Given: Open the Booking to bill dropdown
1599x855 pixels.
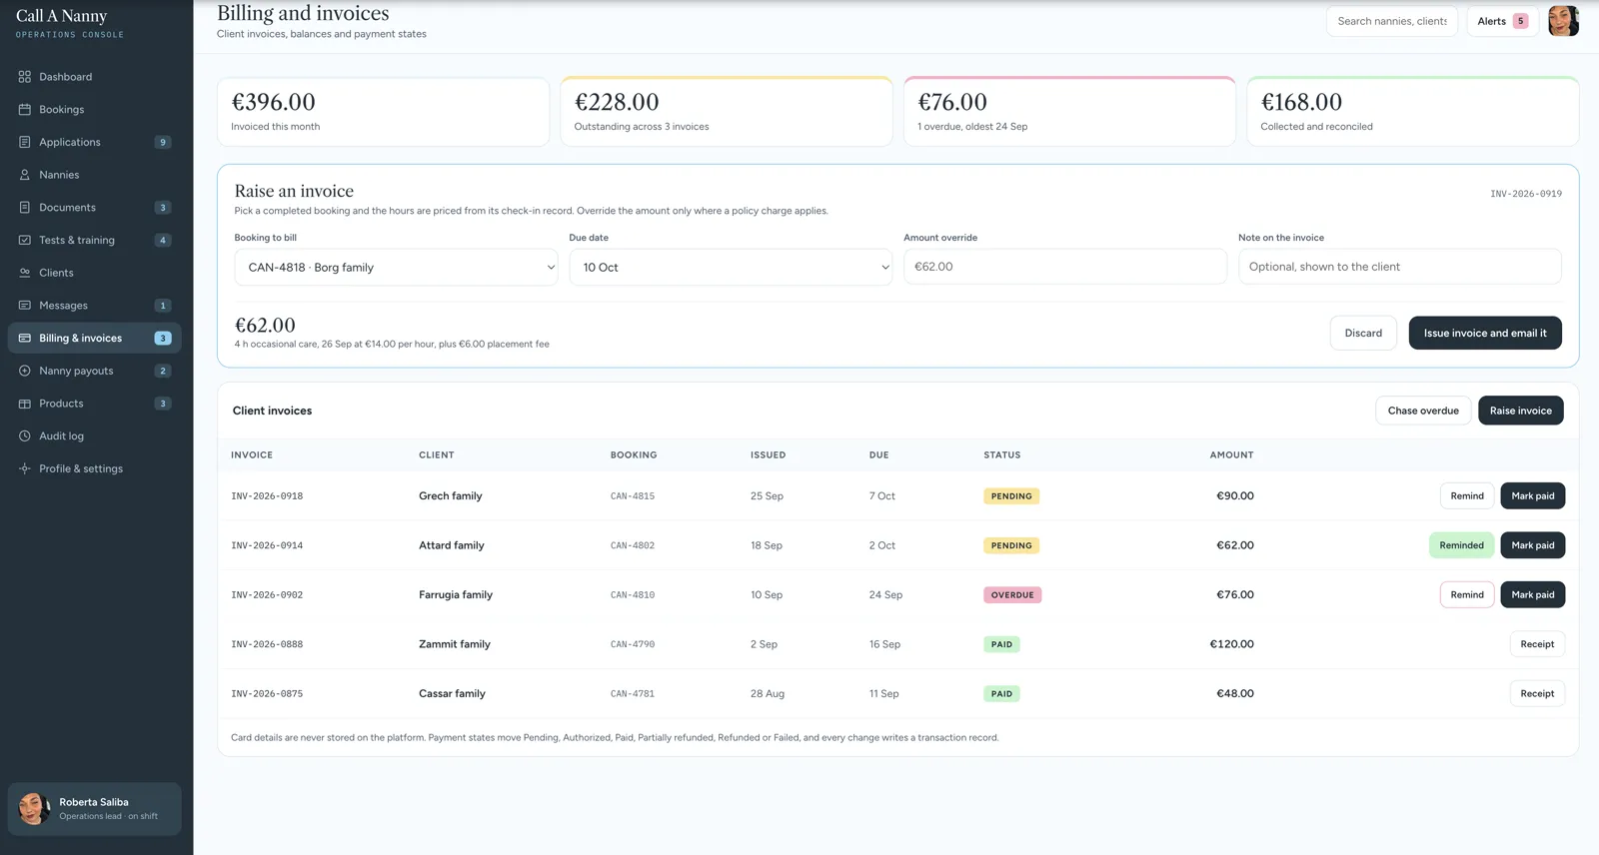Looking at the screenshot, I should pyautogui.click(x=396, y=268).
